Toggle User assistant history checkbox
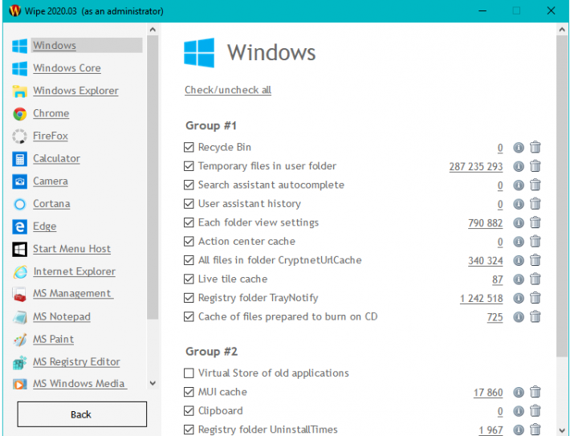The height and width of the screenshot is (436, 570). (x=189, y=204)
